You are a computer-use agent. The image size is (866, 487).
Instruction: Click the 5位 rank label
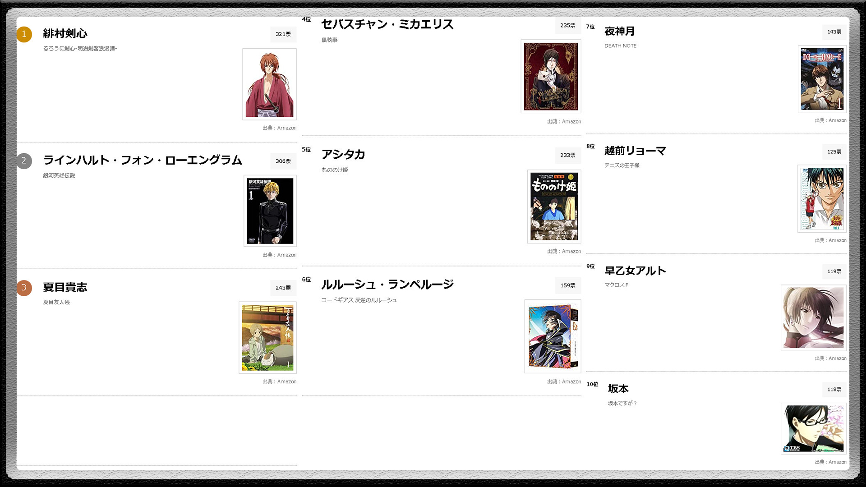click(306, 150)
